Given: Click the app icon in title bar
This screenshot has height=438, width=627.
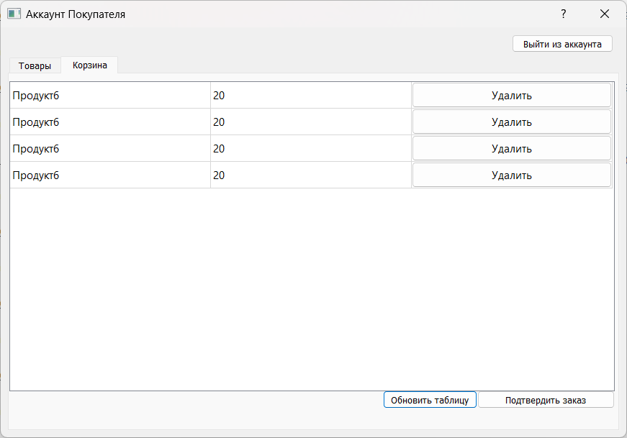Looking at the screenshot, I should tap(14, 14).
